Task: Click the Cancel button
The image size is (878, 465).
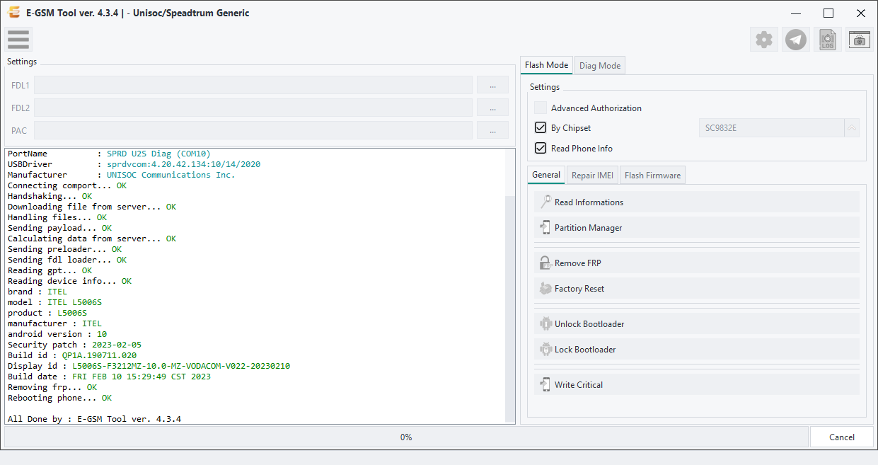Action: pyautogui.click(x=842, y=437)
